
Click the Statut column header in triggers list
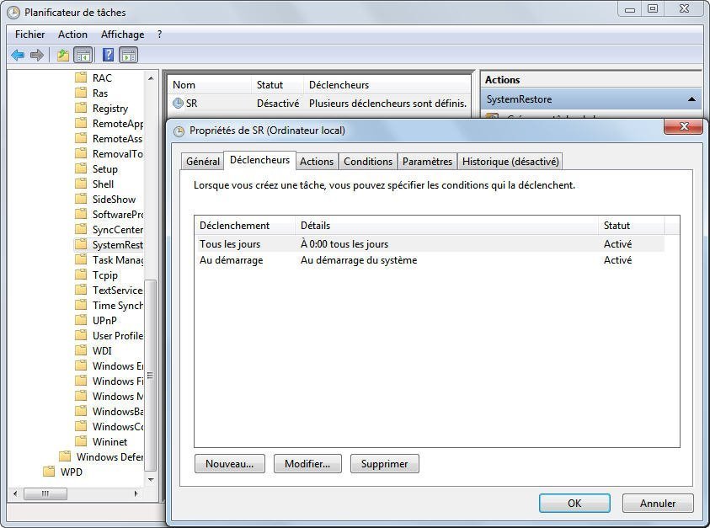[631, 226]
